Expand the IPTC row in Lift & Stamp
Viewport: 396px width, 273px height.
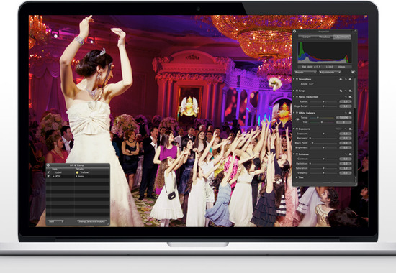pos(53,176)
